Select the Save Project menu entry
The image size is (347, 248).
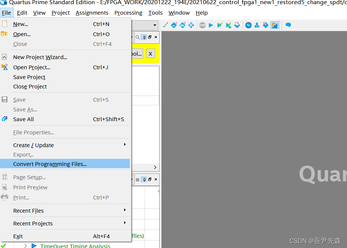65,77
